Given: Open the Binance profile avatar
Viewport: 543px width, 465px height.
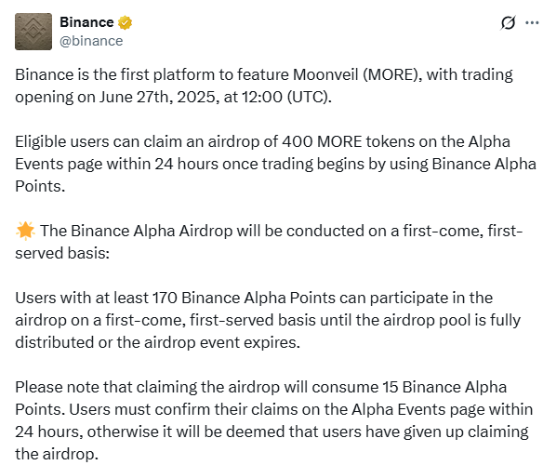Looking at the screenshot, I should click(x=33, y=32).
